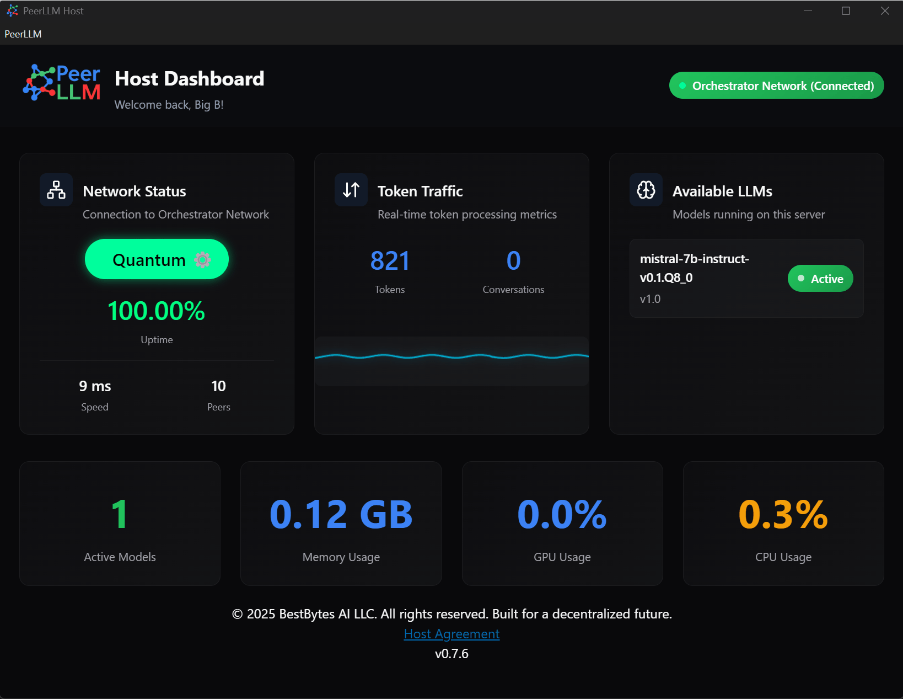Open the PeerLLM menu
This screenshot has width=903, height=699.
23,34
